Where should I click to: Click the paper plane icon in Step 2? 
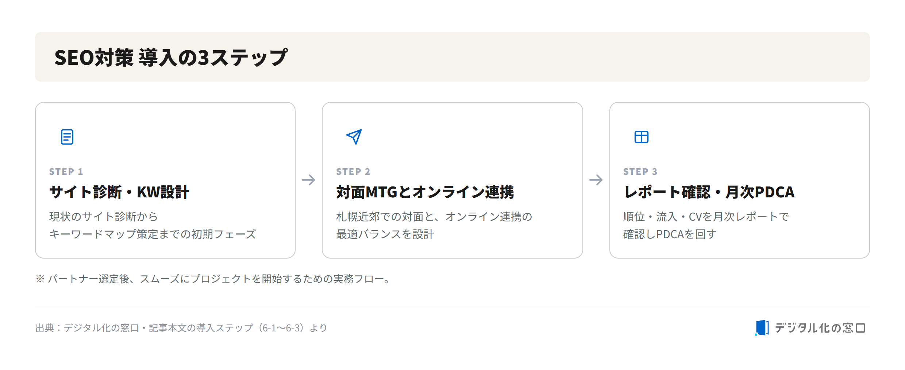(354, 137)
